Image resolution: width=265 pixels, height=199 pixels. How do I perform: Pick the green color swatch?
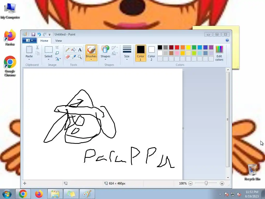(194, 47)
